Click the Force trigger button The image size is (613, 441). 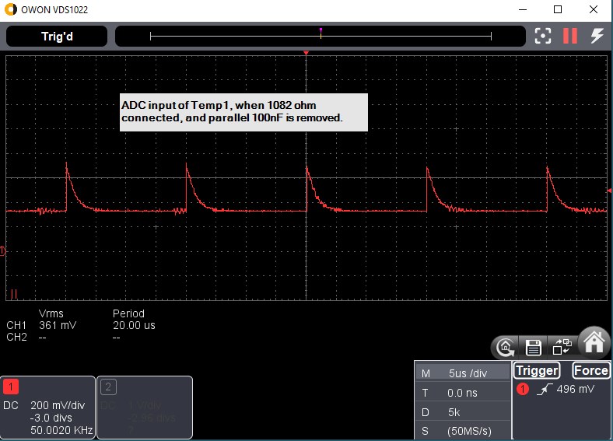coord(590,371)
